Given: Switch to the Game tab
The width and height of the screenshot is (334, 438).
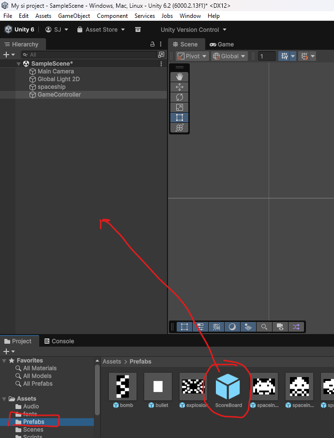Looking at the screenshot, I should point(222,44).
